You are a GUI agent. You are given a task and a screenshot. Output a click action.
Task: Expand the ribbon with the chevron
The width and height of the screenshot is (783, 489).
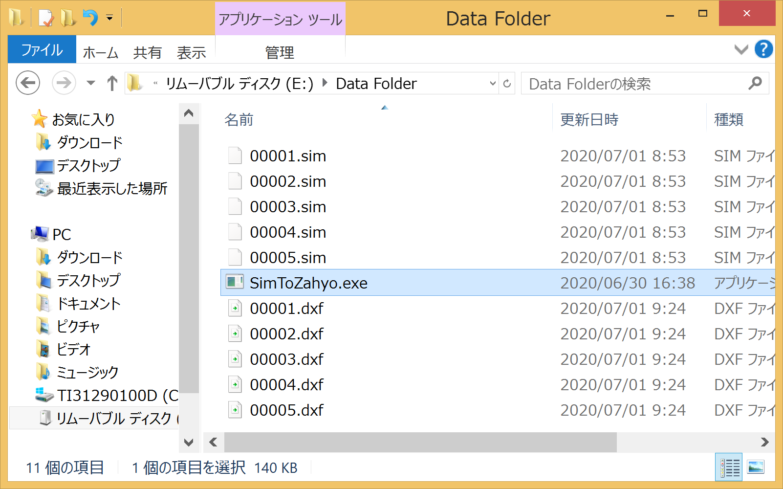click(741, 49)
